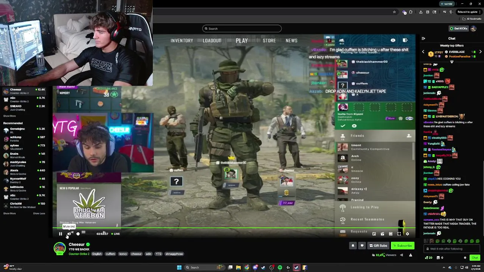Open the All Bookmarks folder
Viewport: 484px width, 272px height.
point(473,19)
